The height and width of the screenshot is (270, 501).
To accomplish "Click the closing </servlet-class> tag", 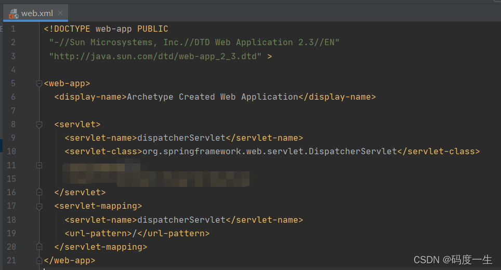I will pos(439,151).
